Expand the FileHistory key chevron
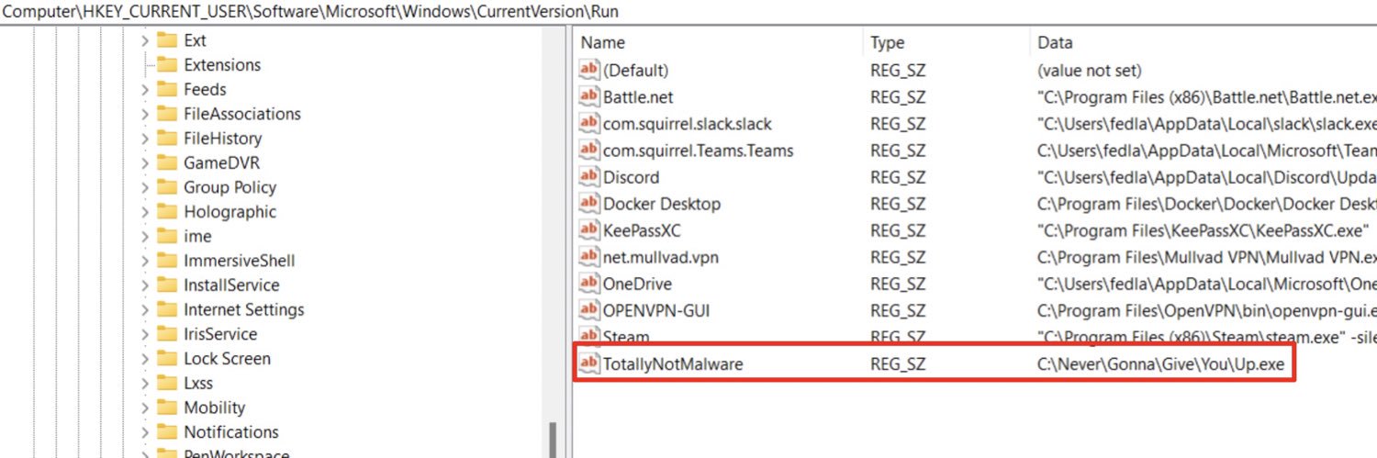Screen dimensions: 1377x458 [x=145, y=138]
